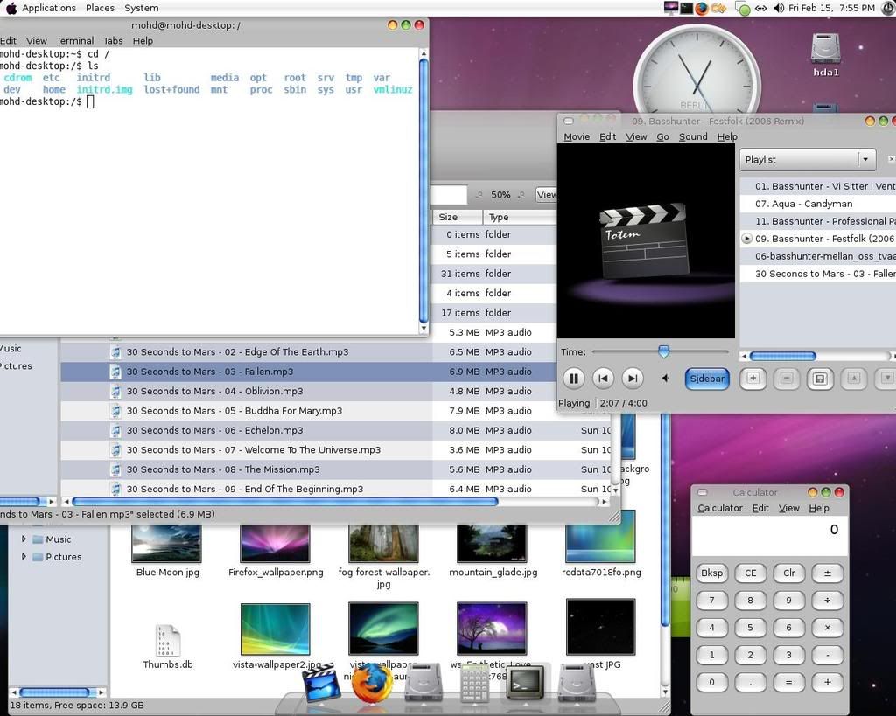Open the Playlist dropdown in Totem sidebar
The height and width of the screenshot is (716, 896).
[808, 160]
